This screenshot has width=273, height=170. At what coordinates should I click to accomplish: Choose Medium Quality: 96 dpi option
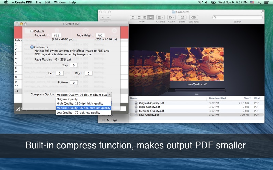tap(84, 108)
